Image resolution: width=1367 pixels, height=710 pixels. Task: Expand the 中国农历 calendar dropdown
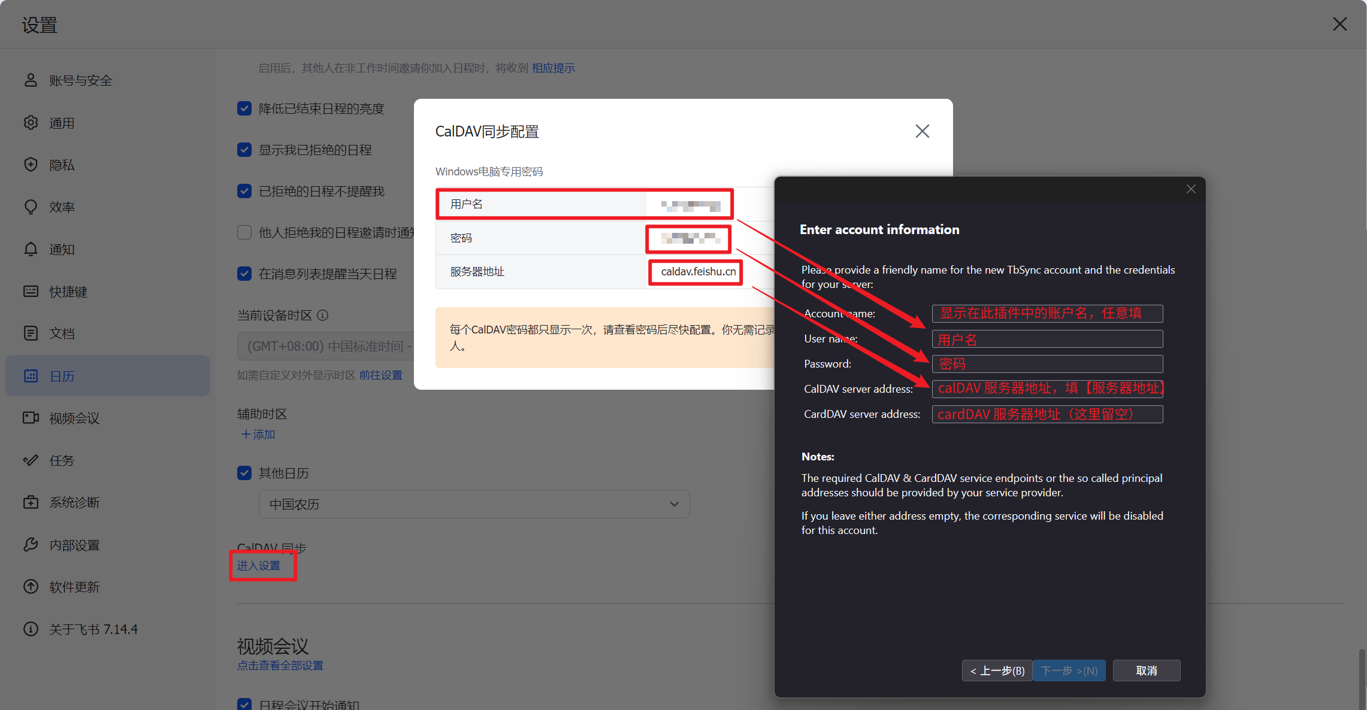click(x=474, y=504)
